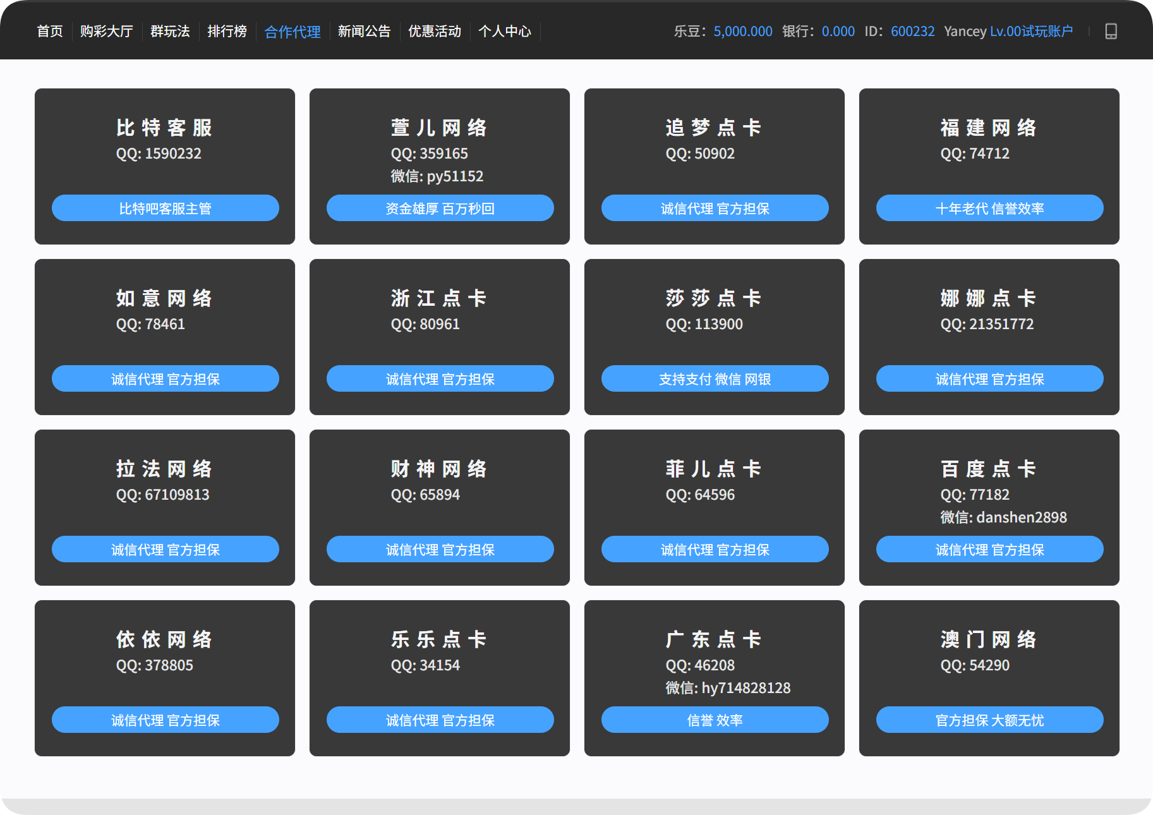The image size is (1153, 815).
Task: Click the 乐豆 balance 5,000.000 value
Action: tap(743, 32)
